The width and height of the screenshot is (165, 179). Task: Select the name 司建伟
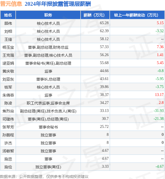[x=8, y=119]
